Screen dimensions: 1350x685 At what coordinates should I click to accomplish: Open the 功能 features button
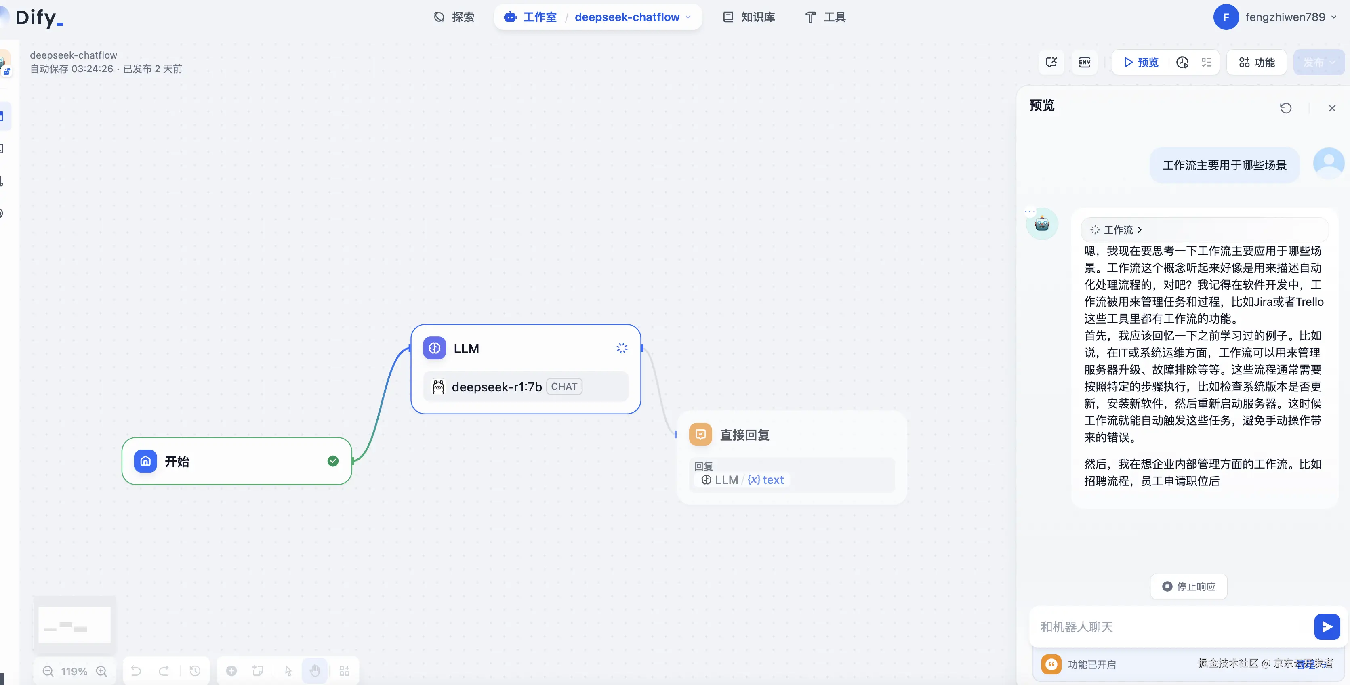[1256, 62]
